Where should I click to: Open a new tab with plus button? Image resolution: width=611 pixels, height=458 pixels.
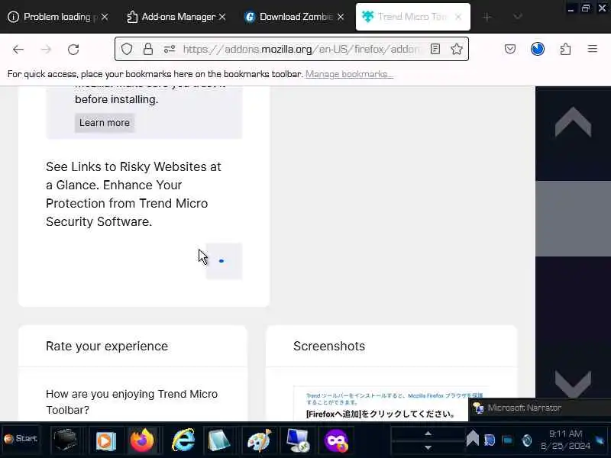487,17
